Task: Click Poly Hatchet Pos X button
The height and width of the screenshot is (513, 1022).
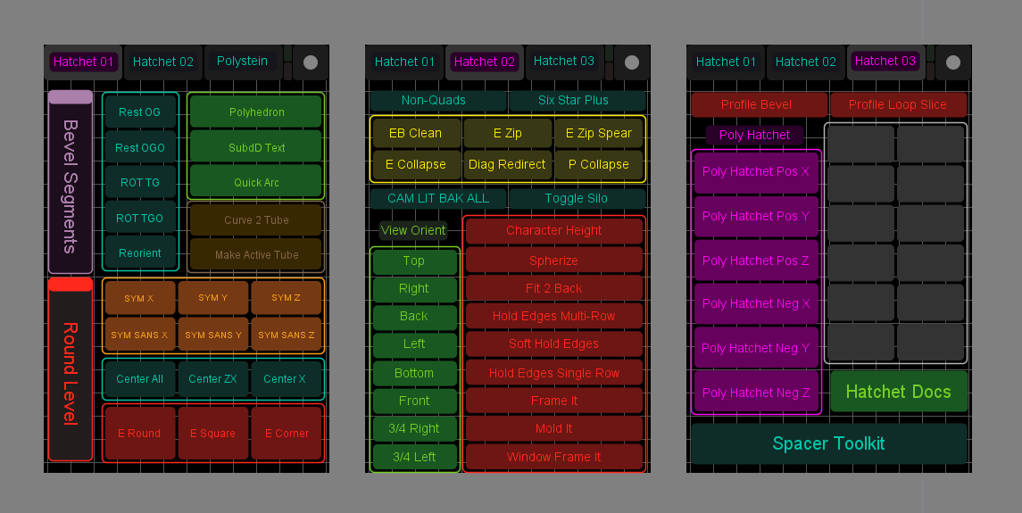Action: pos(756,172)
